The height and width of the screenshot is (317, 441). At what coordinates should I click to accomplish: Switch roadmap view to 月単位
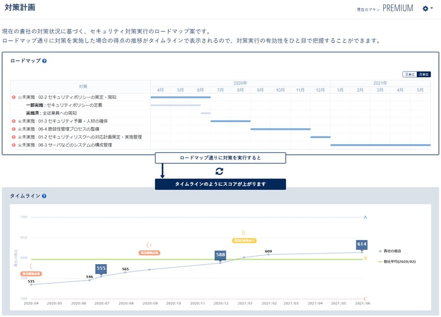tap(423, 74)
